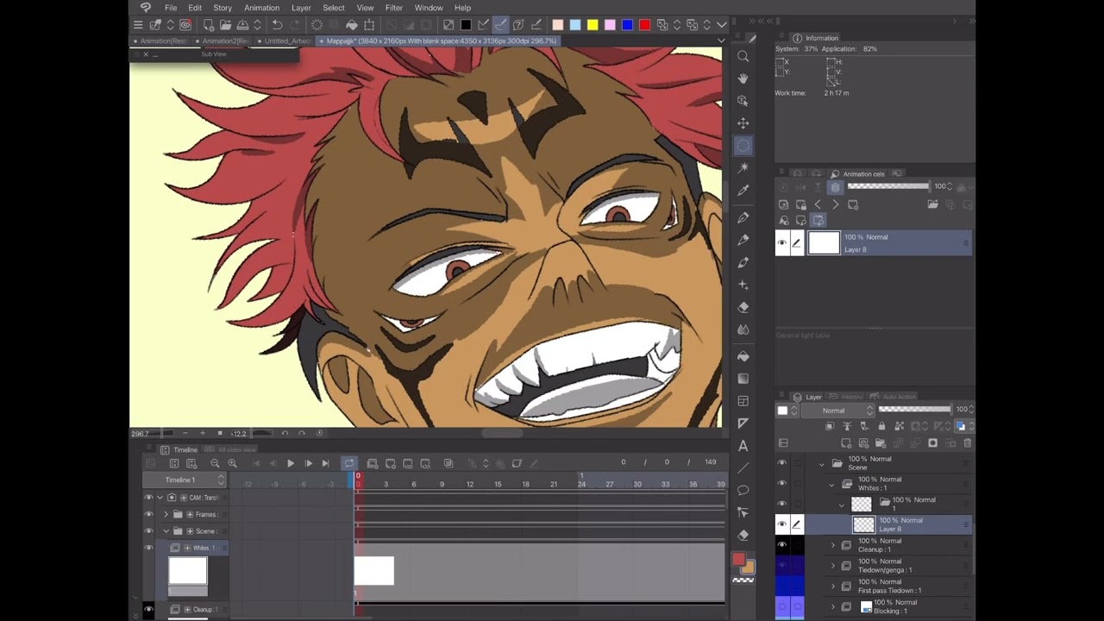
Task: Click Lock layer icon in Layer panel
Action: point(881,426)
